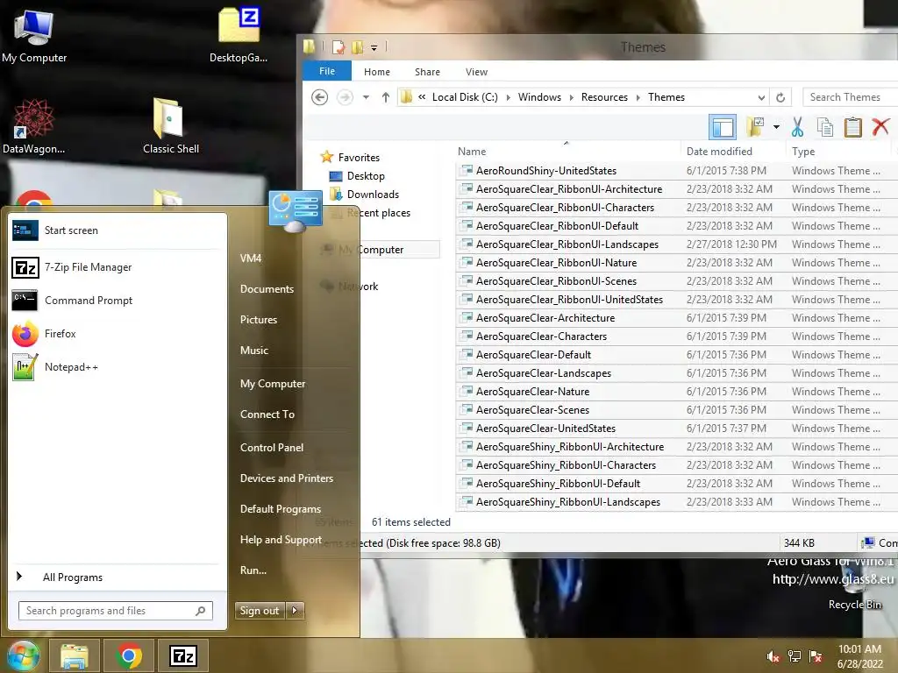
Task: Click the Sign out button
Action: [x=260, y=611]
